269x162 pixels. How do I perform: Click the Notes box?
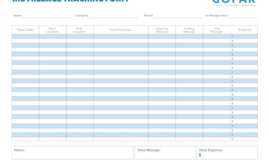pyautogui.click(x=72, y=153)
